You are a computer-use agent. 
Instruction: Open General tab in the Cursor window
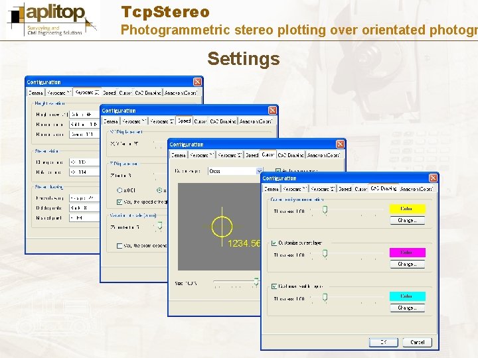[x=179, y=155]
